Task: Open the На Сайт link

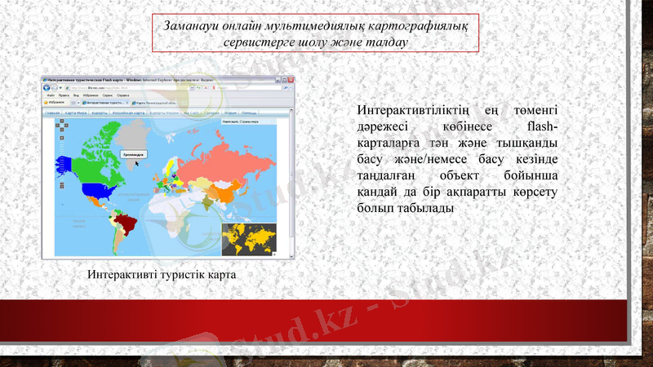Action: 191,113
